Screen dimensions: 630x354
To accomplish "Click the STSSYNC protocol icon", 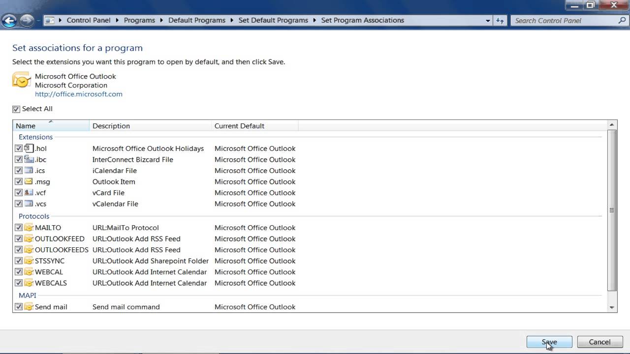I will [x=29, y=261].
